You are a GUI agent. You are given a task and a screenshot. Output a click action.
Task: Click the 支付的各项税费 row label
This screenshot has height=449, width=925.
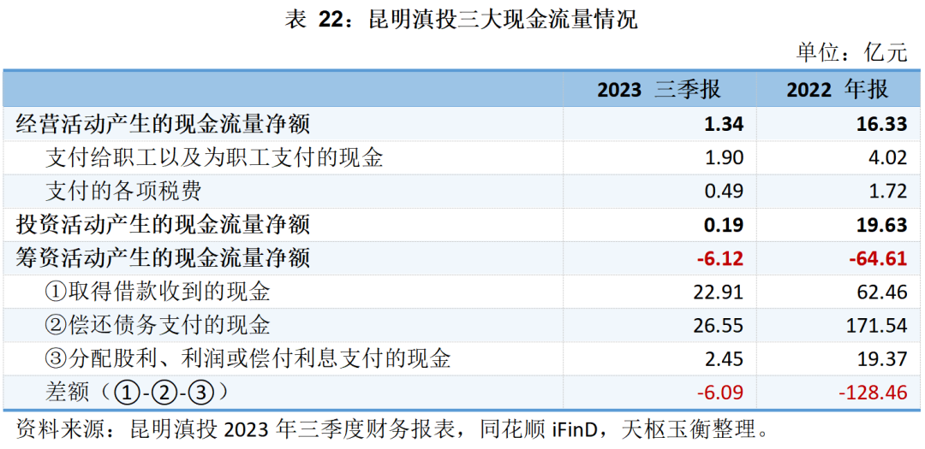pyautogui.click(x=123, y=192)
